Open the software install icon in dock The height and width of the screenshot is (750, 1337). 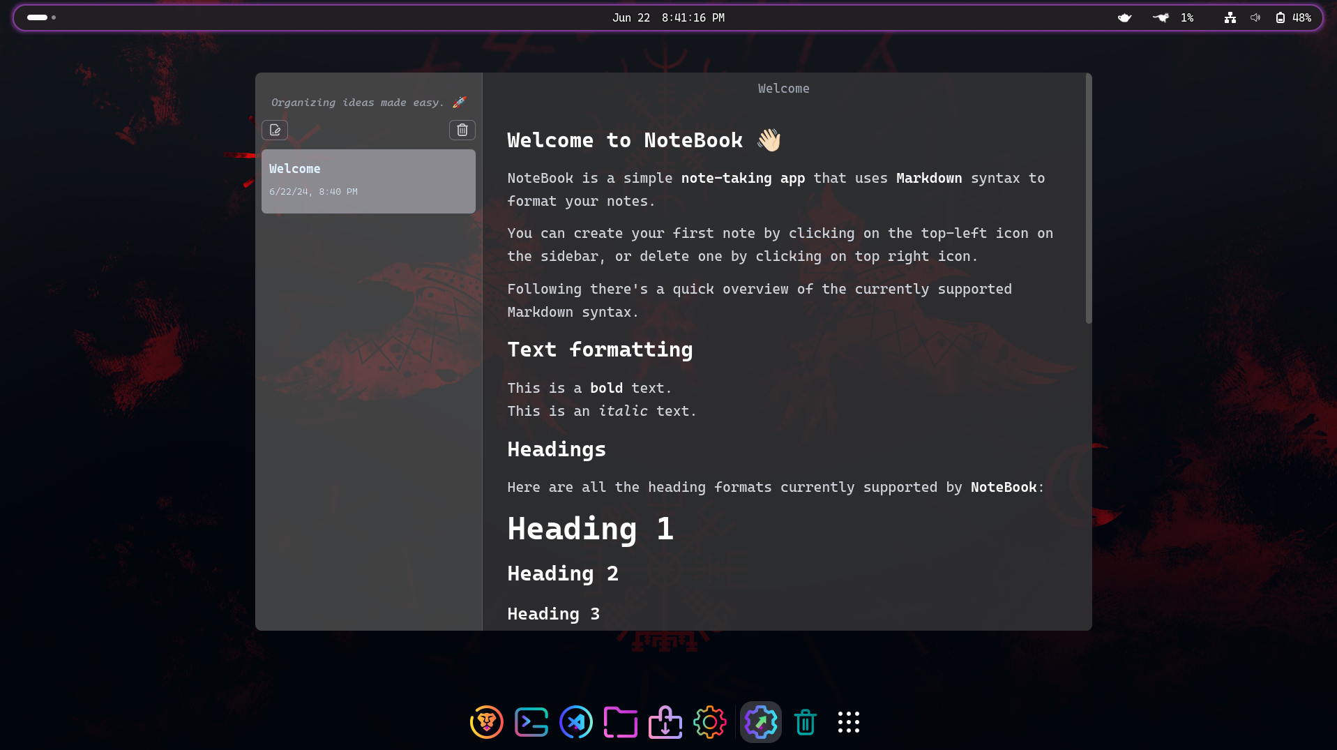click(x=665, y=722)
